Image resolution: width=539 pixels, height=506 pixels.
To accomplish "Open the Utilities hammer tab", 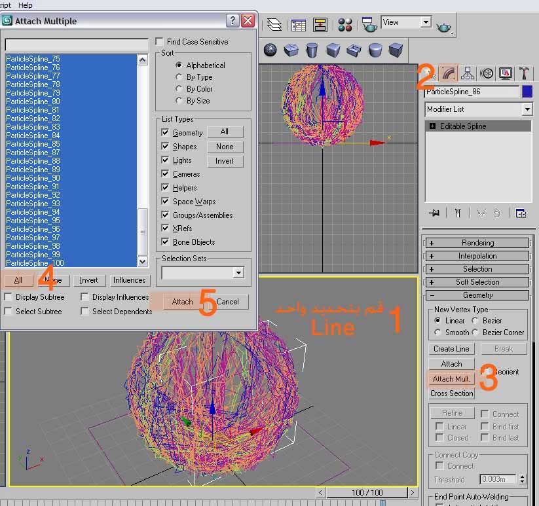I will coord(525,73).
